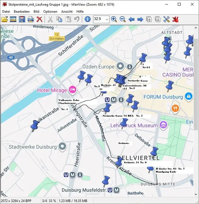Image resolution: width=199 pixels, height=204 pixels.
Task: Open settings via the wrench and screwdriver icon
Action: coord(167,19)
